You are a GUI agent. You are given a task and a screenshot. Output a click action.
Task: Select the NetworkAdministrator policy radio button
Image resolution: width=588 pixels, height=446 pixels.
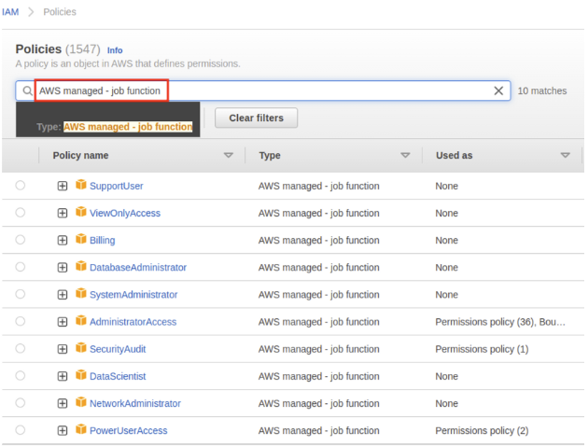tap(21, 403)
